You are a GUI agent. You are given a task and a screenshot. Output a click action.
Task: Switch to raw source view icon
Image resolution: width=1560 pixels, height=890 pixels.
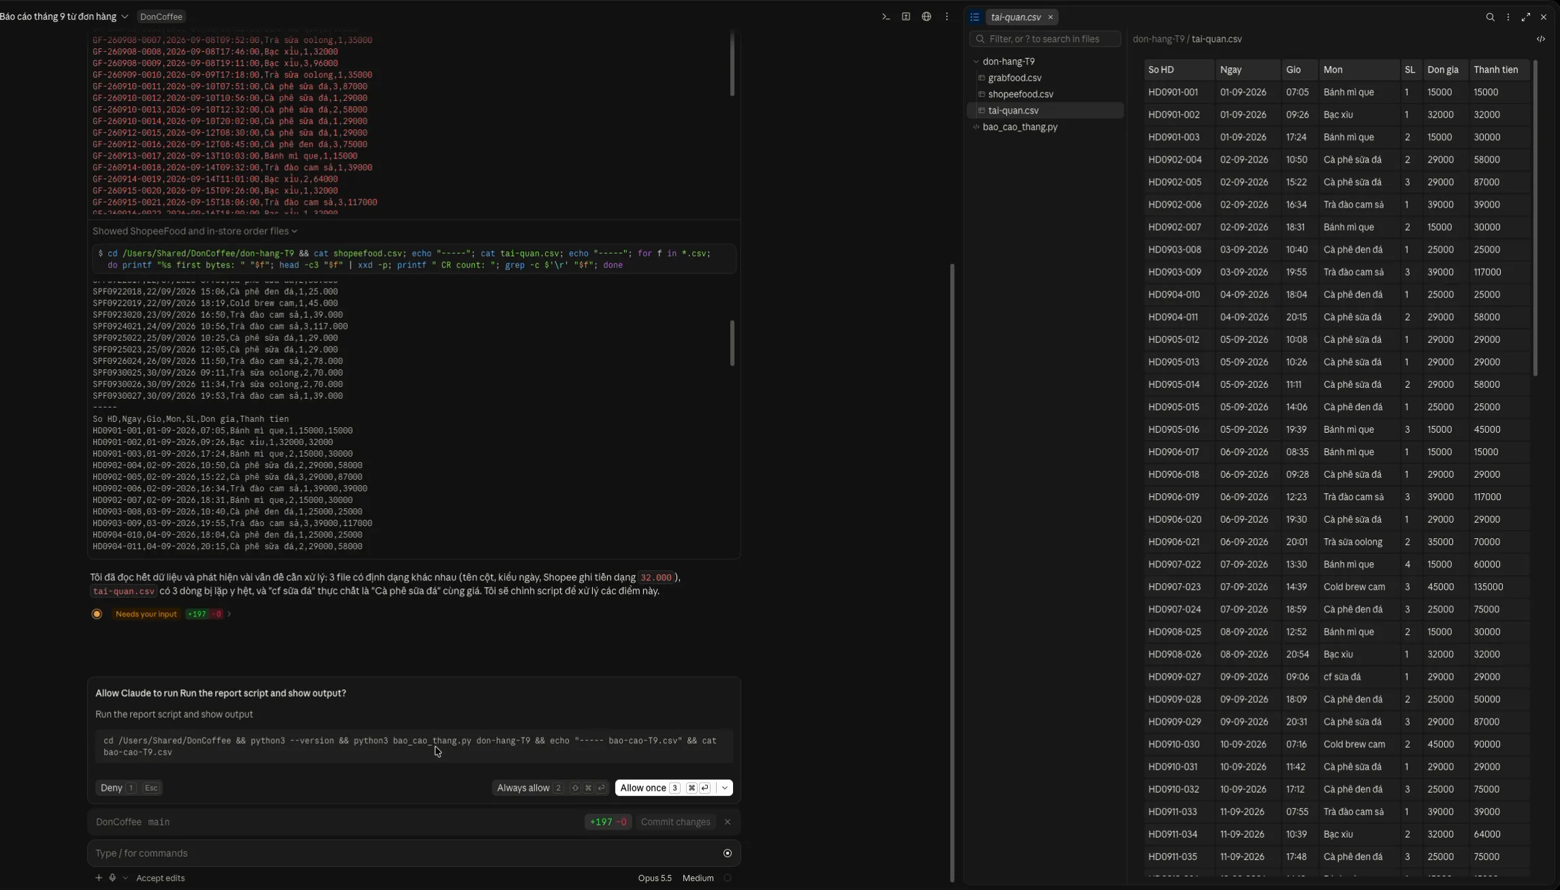pos(1541,39)
